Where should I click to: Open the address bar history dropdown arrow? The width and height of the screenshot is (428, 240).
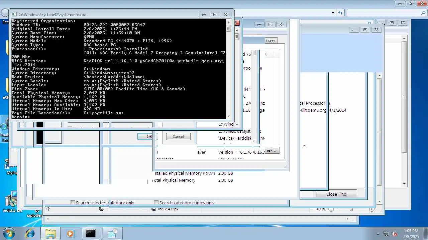pyautogui.click(x=333, y=13)
